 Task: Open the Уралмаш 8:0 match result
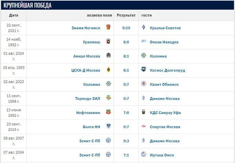pos(126,42)
